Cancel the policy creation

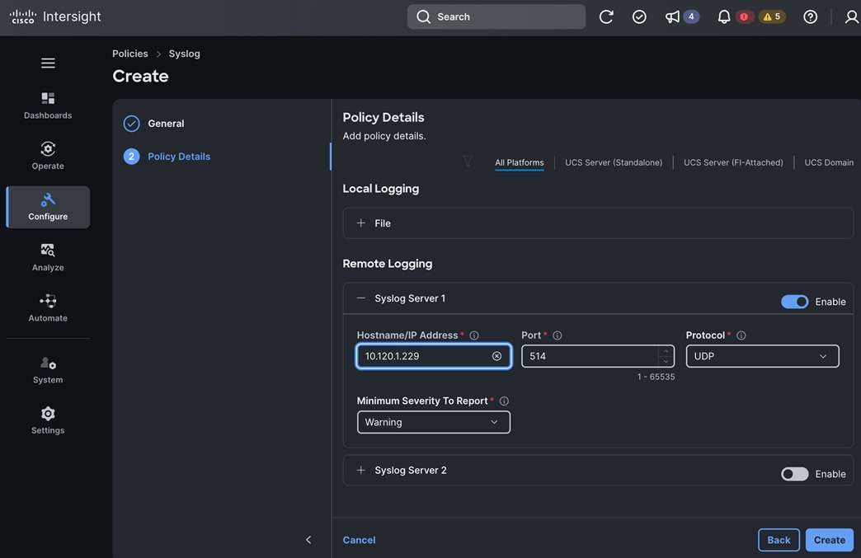[x=359, y=540]
